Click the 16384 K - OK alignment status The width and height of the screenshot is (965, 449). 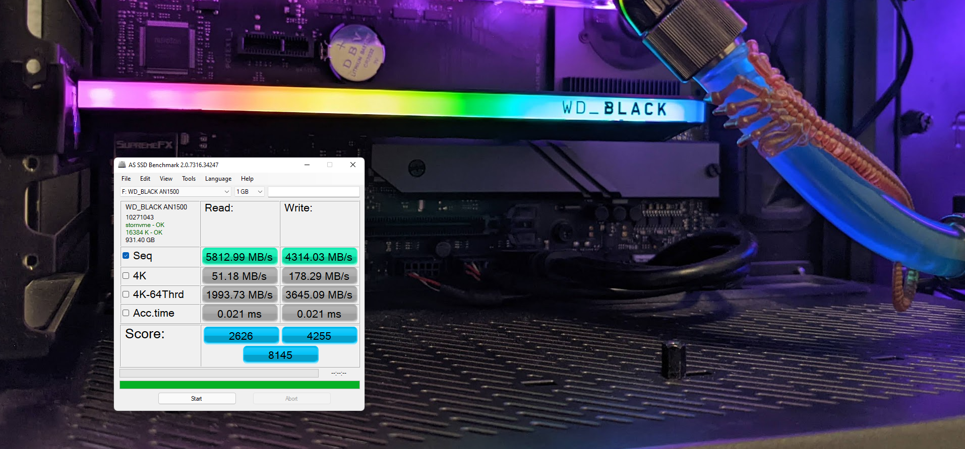pos(144,233)
